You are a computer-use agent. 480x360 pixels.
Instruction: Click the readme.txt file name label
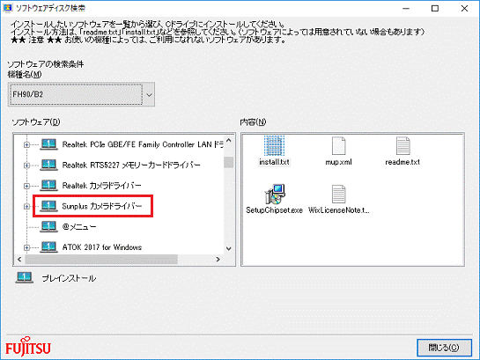pos(402,162)
